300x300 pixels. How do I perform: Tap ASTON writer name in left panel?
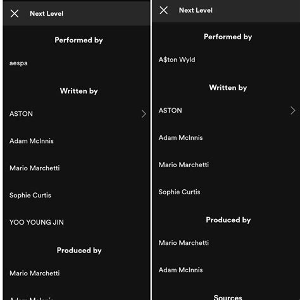coord(21,114)
